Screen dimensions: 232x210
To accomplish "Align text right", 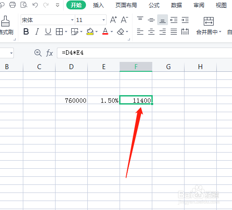I will (x=163, y=31).
